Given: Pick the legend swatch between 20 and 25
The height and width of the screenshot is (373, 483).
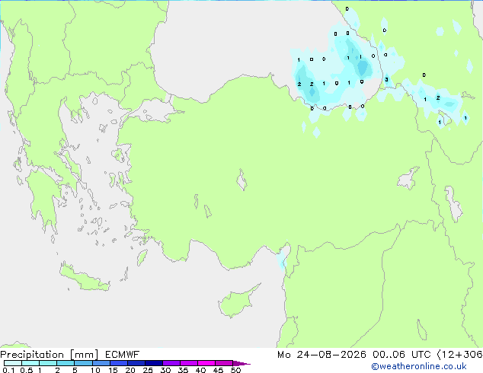Looking at the screenshot, I should pyautogui.click(x=136, y=363).
